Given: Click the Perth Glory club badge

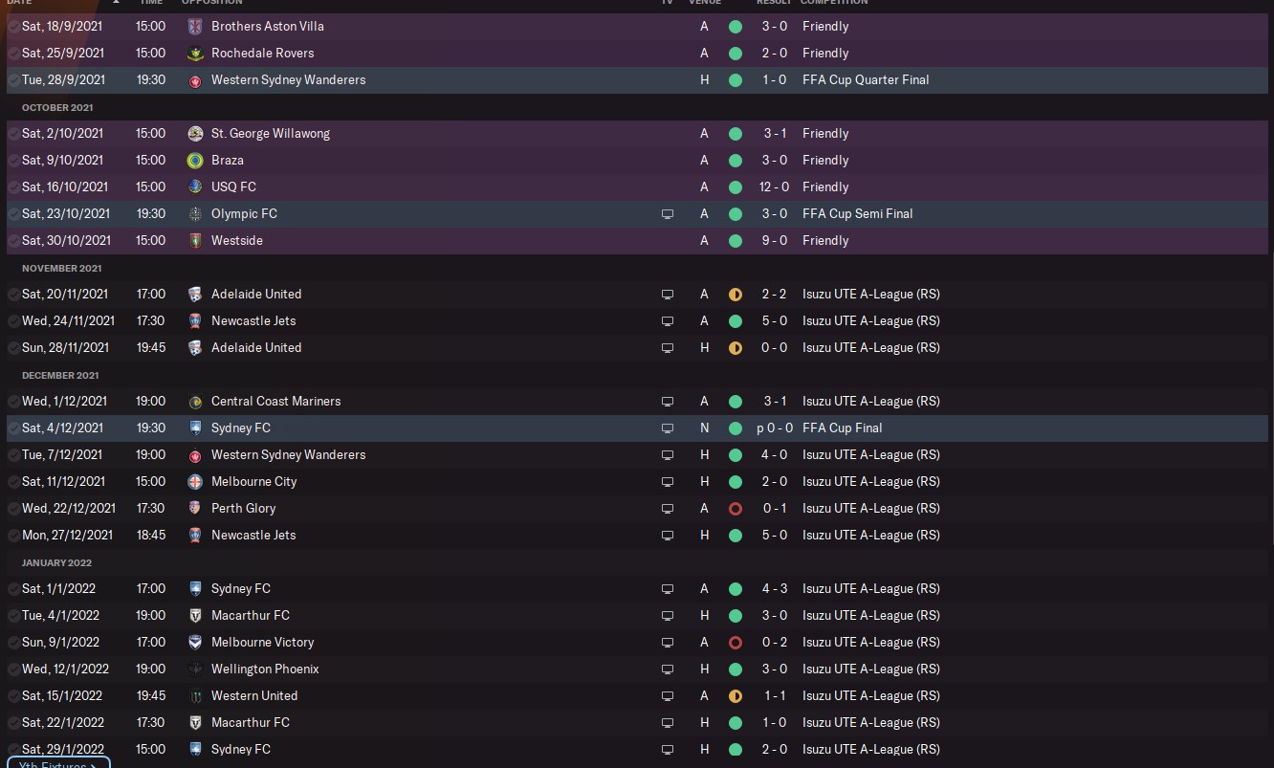Looking at the screenshot, I should coord(195,508).
